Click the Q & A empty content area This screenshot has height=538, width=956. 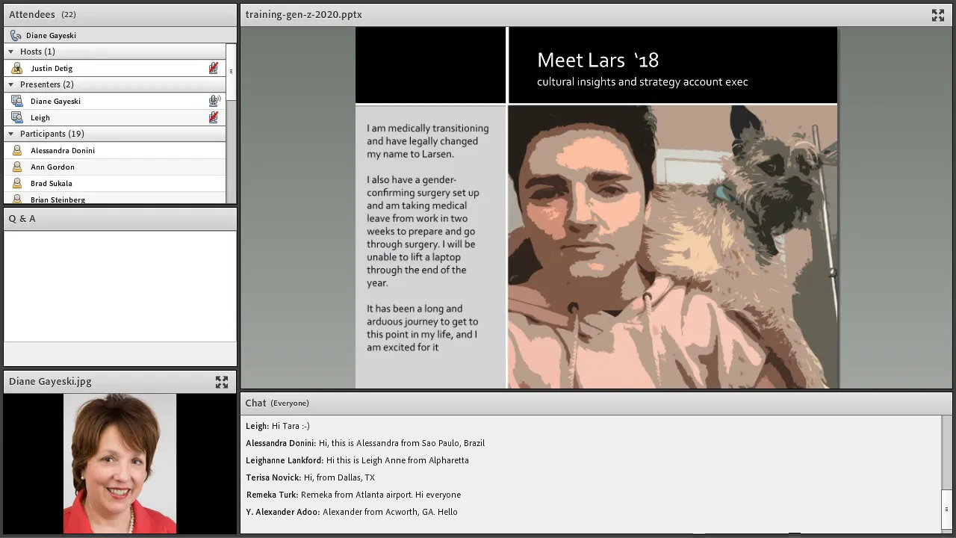pyautogui.click(x=120, y=286)
